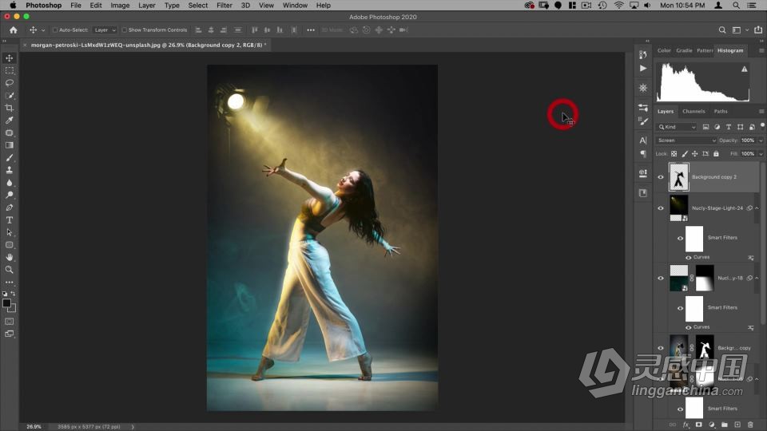Collapse the Nucly-Stage-Light-24 smart filters
Viewport: 767px width, 431px height.
(757, 208)
